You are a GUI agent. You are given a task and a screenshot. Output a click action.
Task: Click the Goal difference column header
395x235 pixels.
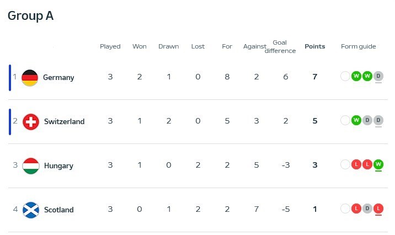280,46
